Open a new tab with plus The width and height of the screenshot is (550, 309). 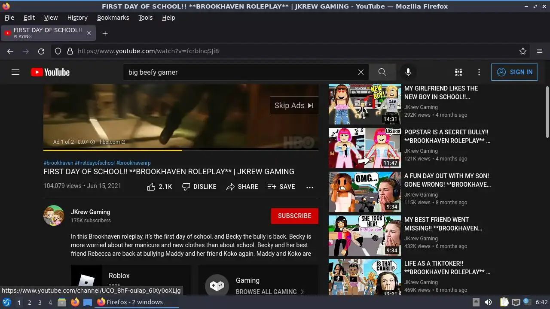105,33
